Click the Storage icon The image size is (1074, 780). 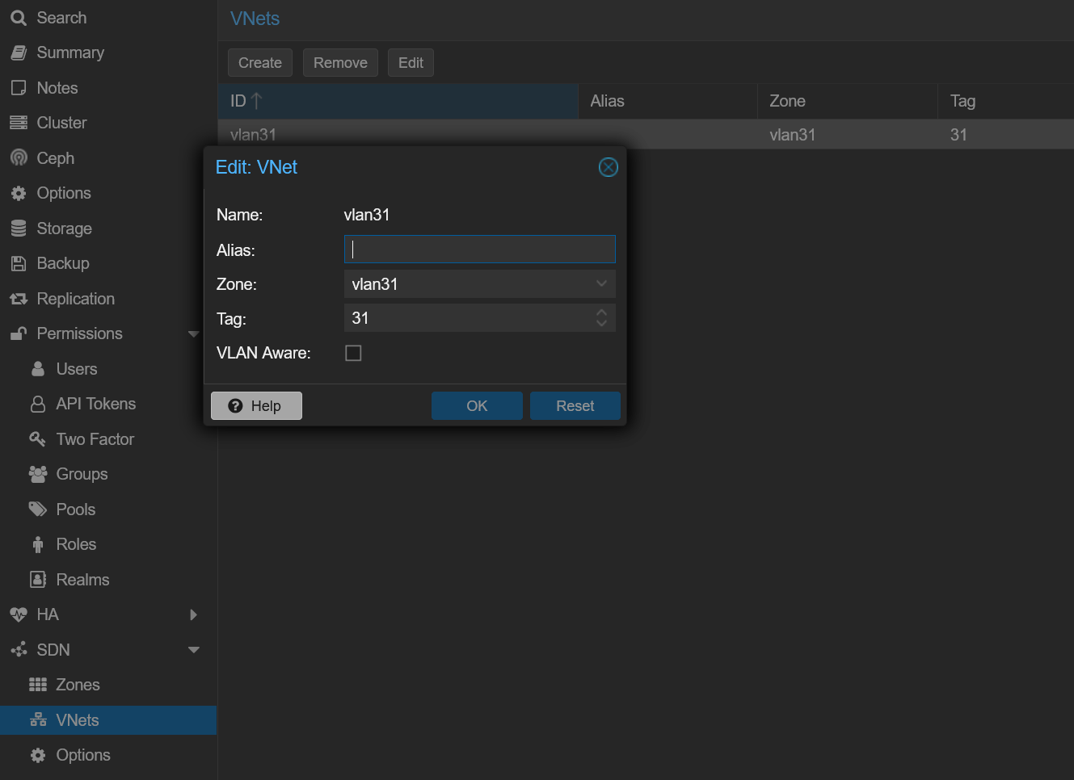[x=18, y=228]
